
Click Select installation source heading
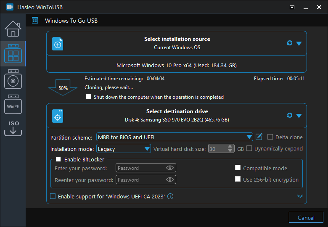(177, 39)
